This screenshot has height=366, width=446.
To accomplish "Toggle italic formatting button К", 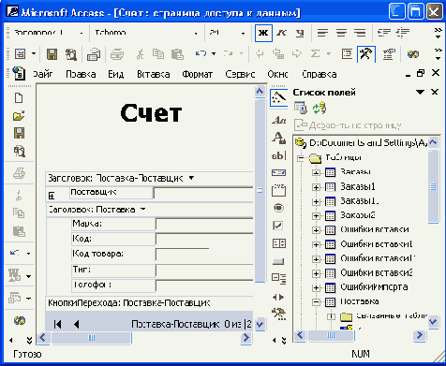I will click(x=282, y=33).
